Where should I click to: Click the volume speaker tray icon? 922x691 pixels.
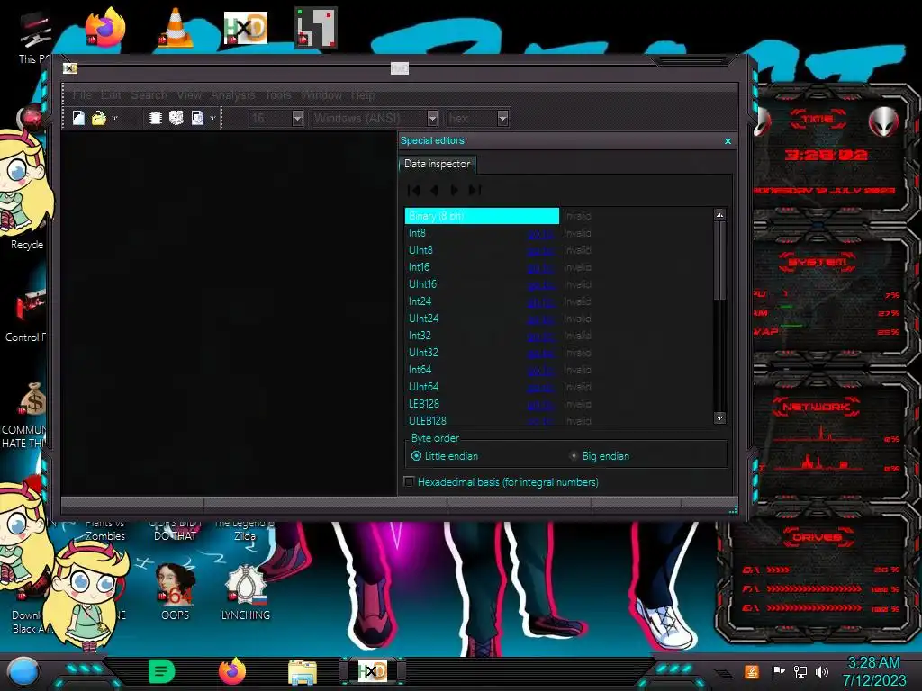point(822,671)
